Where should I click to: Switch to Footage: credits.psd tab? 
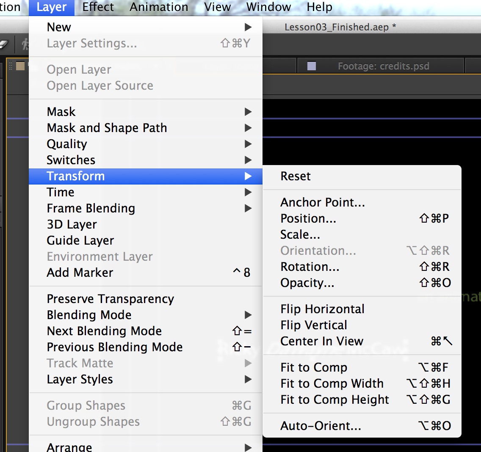click(383, 66)
